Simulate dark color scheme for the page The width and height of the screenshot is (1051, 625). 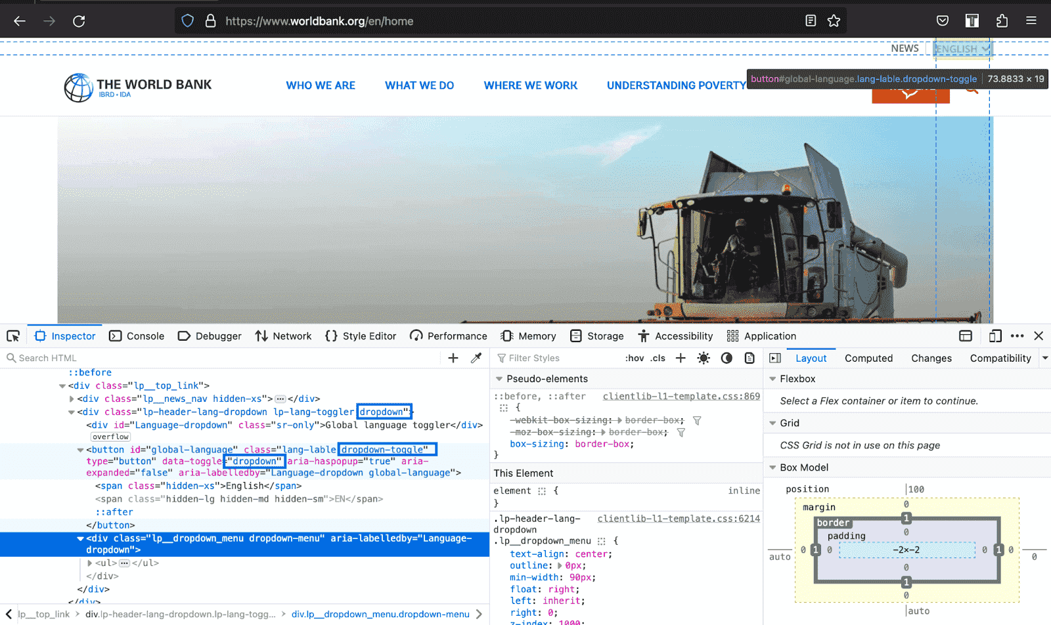(x=726, y=358)
